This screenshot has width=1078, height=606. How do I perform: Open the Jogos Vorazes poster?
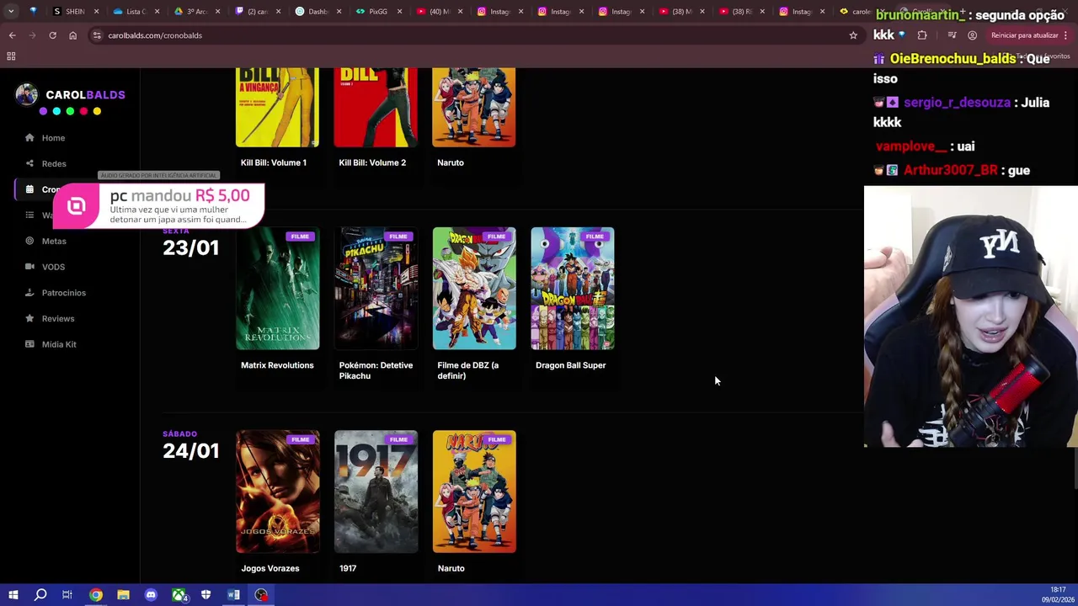point(277,492)
